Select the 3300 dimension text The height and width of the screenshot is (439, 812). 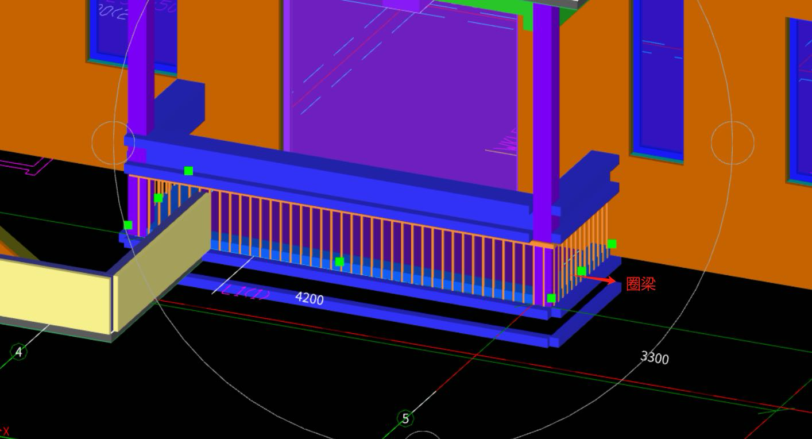click(655, 357)
